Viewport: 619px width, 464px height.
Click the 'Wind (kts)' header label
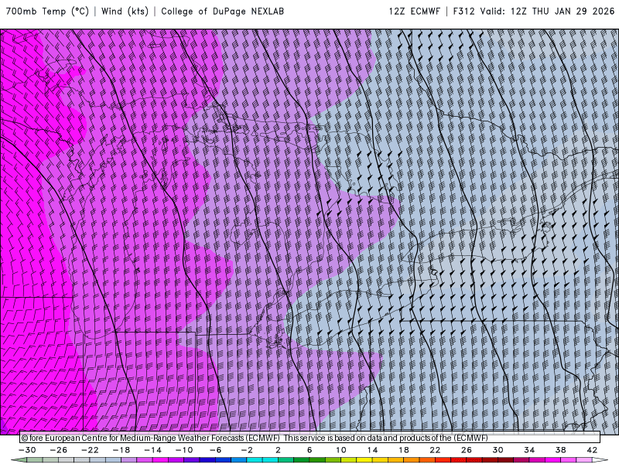tap(125, 12)
